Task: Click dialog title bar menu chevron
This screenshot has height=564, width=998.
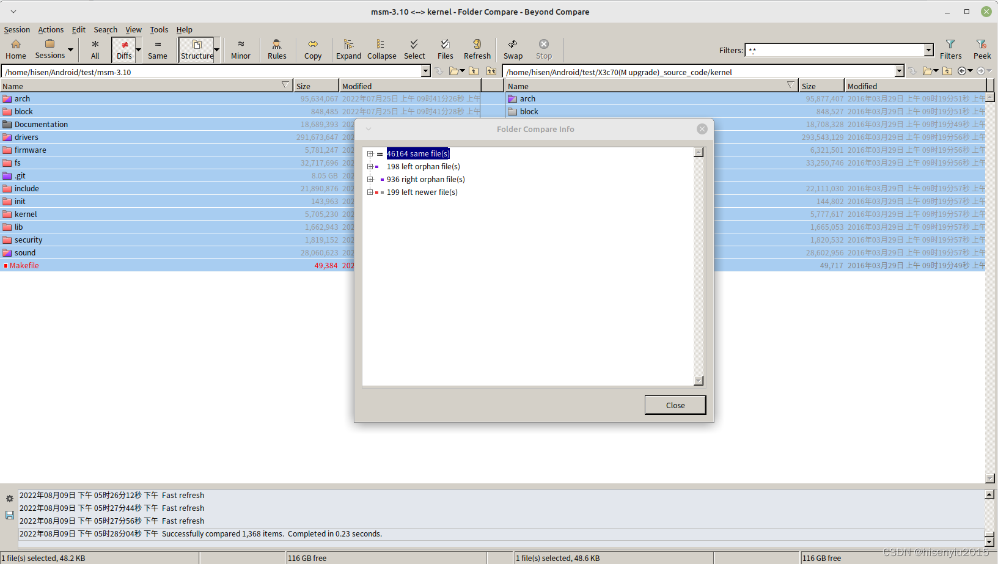Action: 369,129
